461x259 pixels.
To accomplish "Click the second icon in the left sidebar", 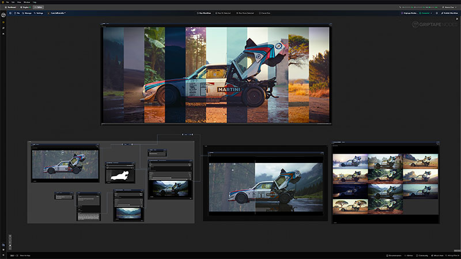I will [x=3, y=28].
